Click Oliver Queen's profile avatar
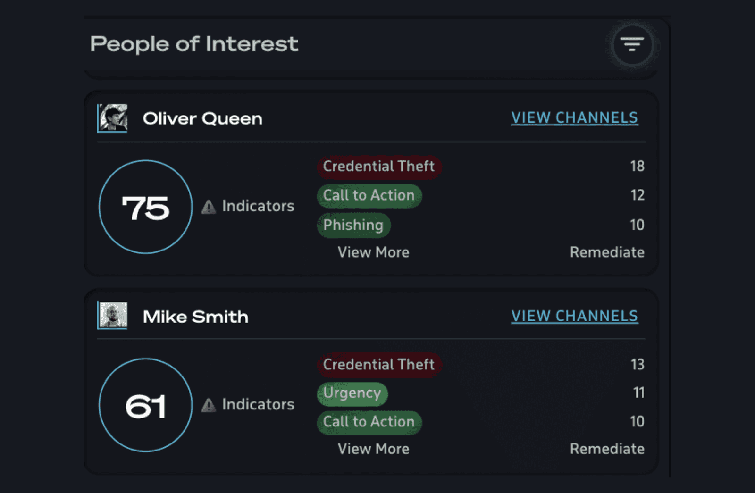Image resolution: width=755 pixels, height=493 pixels. [113, 118]
